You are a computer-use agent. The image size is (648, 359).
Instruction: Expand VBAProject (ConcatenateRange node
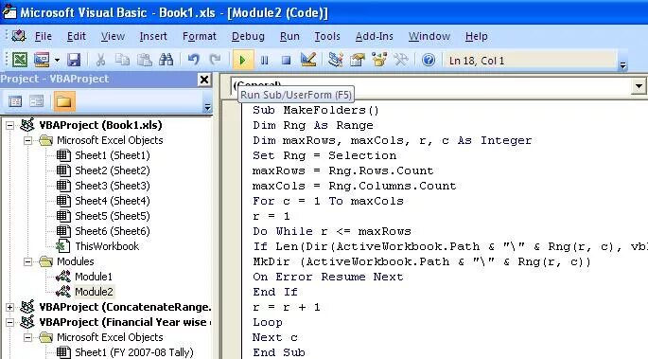[x=9, y=307]
